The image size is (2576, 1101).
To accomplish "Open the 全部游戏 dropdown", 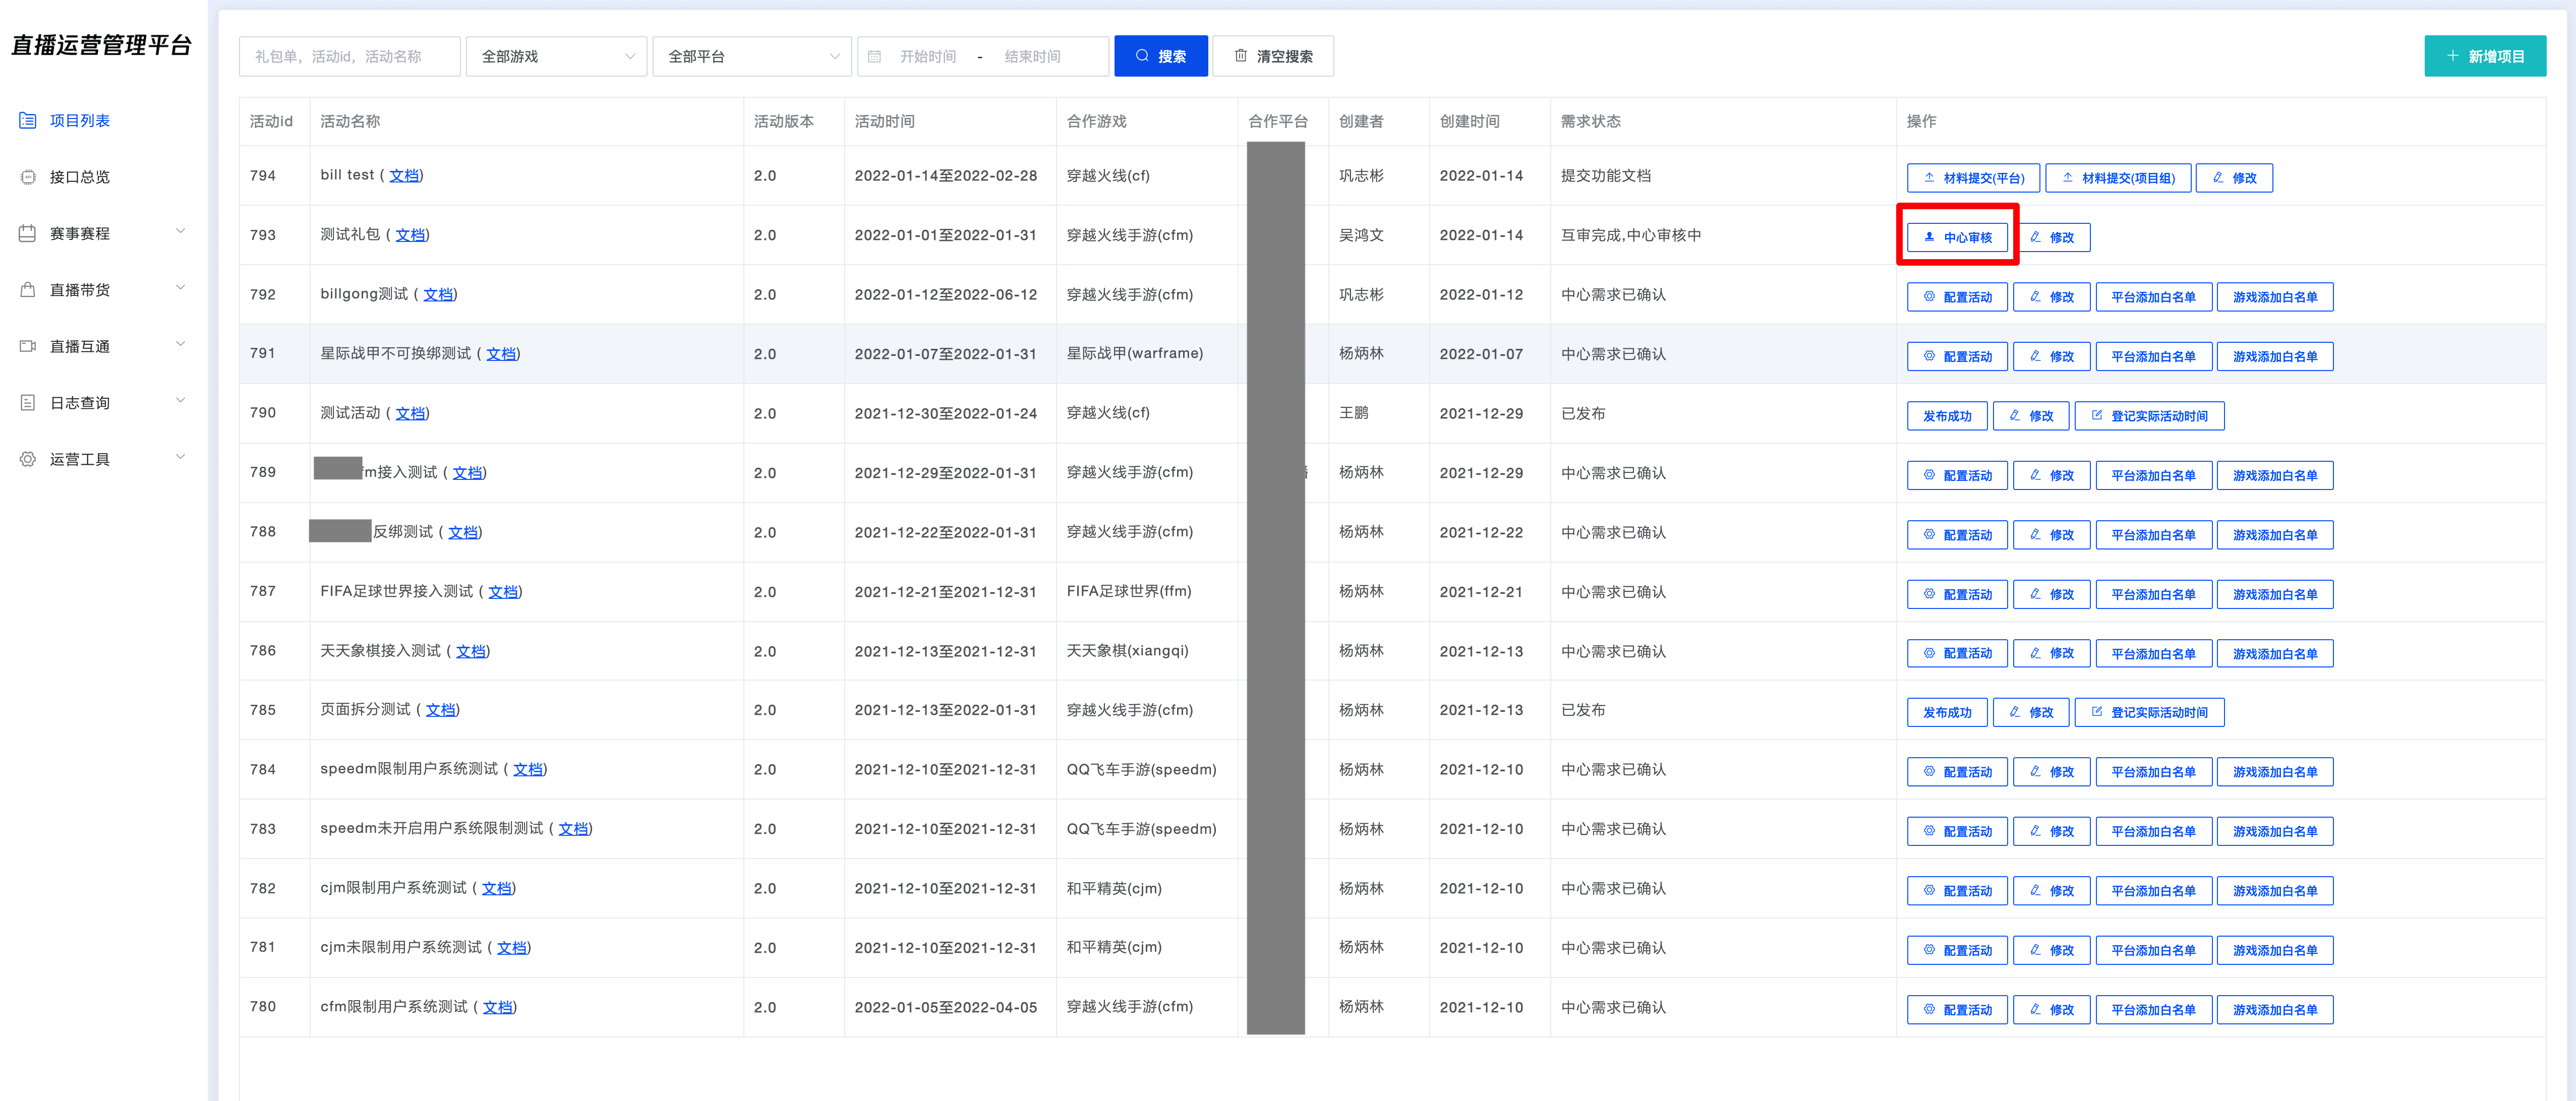I will [x=557, y=56].
